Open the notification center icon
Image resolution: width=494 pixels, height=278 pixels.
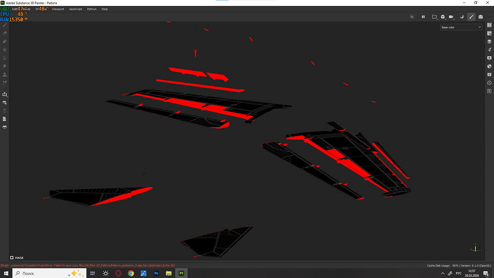click(487, 273)
